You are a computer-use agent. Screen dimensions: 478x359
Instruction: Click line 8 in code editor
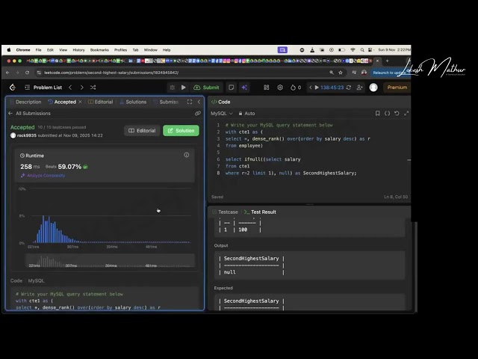(x=291, y=173)
